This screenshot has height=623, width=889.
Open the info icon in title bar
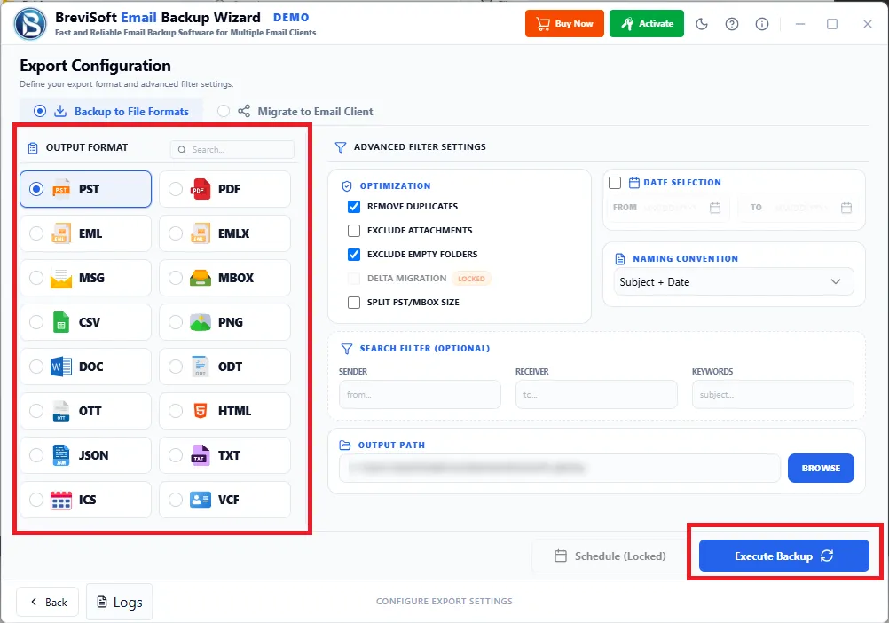pos(762,24)
